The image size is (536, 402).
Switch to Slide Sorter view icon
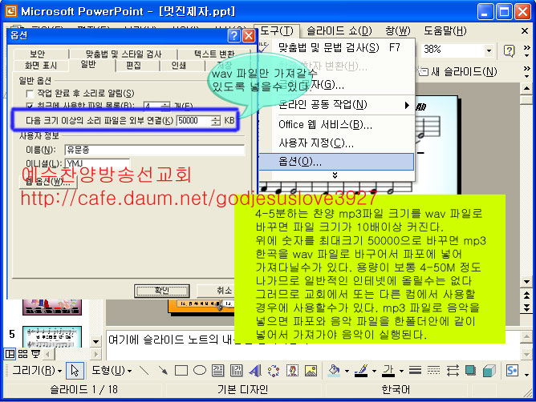click(23, 354)
